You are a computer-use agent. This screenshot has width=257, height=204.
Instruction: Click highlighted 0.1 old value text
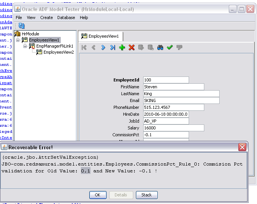pyautogui.click(x=86, y=171)
